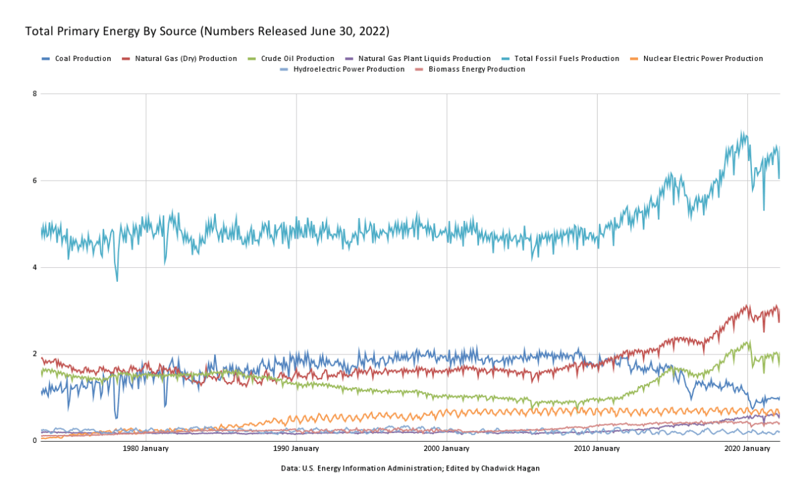
Task: Click 'Natural Gas Plant Liquids Production' legend label
Action: point(424,59)
